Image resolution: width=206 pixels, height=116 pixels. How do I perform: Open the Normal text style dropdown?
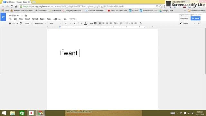tap(40, 24)
